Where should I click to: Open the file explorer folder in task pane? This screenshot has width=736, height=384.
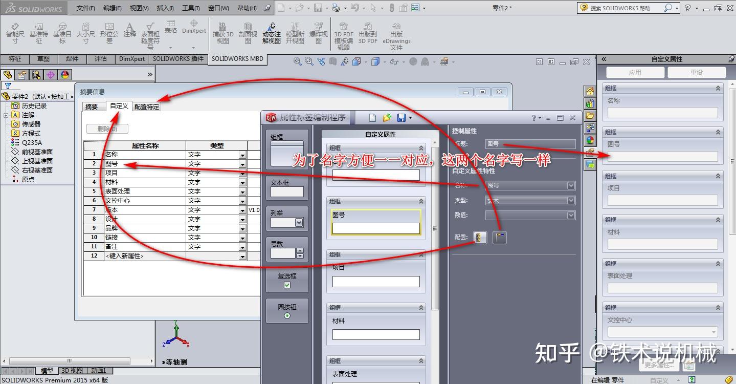tap(590, 115)
